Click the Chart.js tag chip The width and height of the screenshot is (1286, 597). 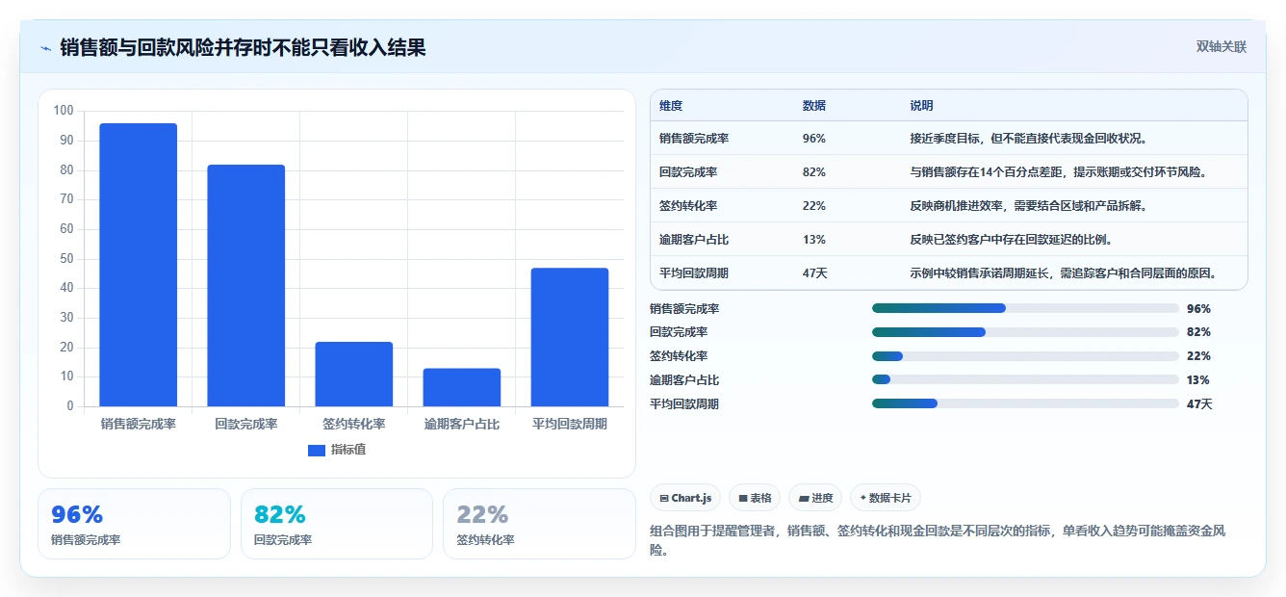[x=685, y=498]
